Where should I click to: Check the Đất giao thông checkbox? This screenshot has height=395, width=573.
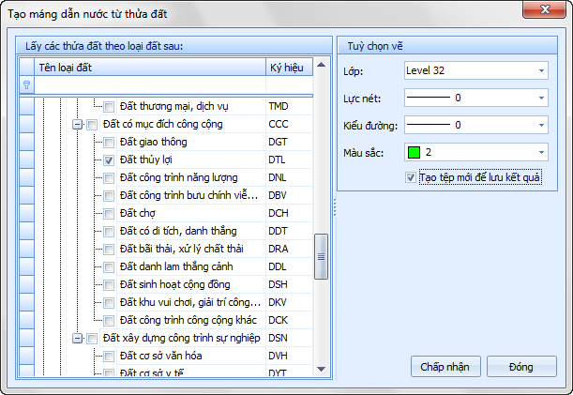(x=109, y=143)
